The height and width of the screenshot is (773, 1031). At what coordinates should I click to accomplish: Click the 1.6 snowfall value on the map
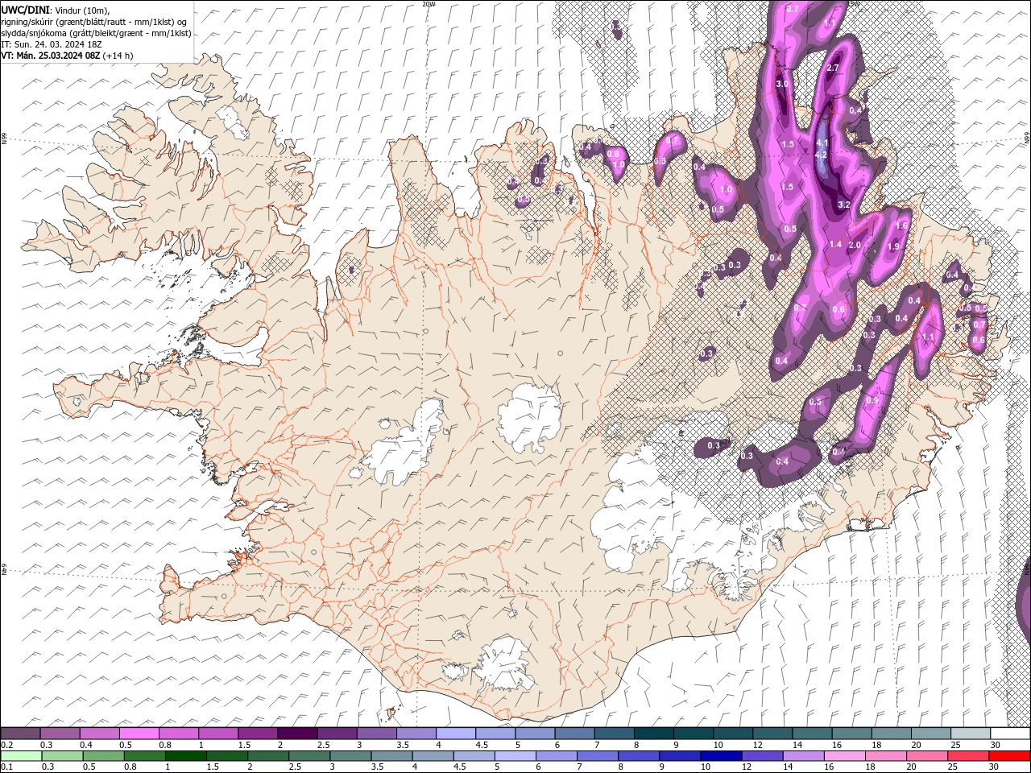[901, 226]
